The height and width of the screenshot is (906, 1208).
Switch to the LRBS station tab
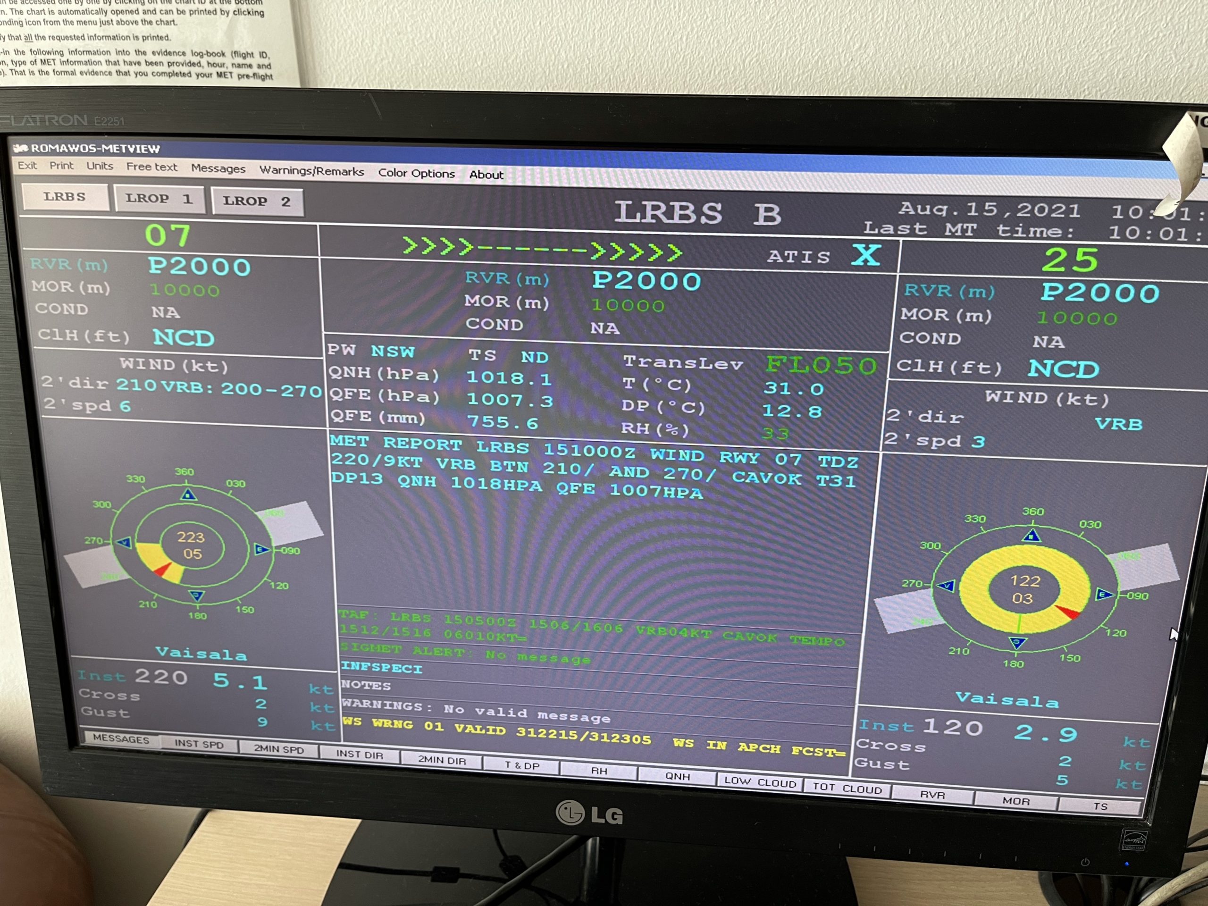(x=65, y=197)
